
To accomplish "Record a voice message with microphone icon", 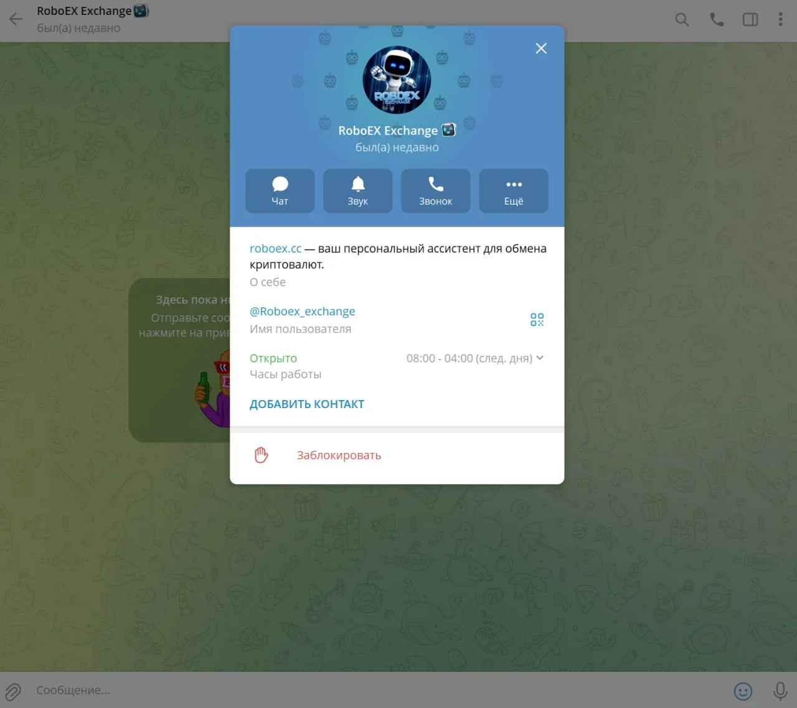I will tap(780, 691).
